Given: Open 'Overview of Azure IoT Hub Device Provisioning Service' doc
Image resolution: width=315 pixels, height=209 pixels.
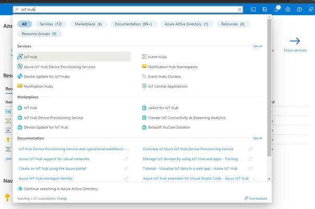Looking at the screenshot, I should (188, 149).
